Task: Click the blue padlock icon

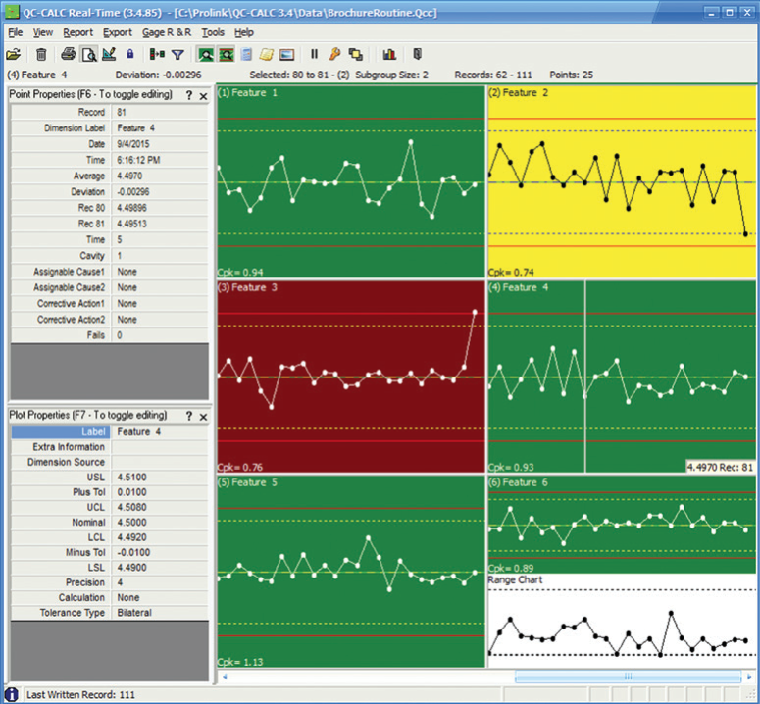Action: [129, 54]
